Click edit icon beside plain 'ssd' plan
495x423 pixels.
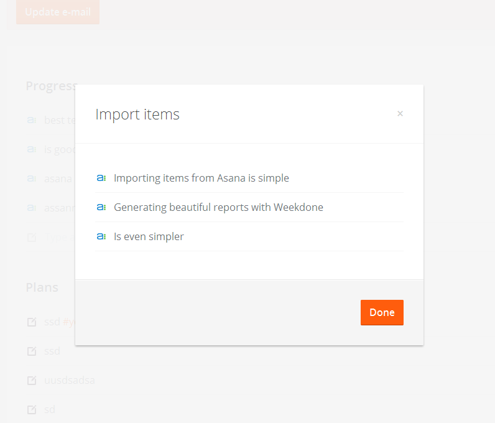coord(32,351)
